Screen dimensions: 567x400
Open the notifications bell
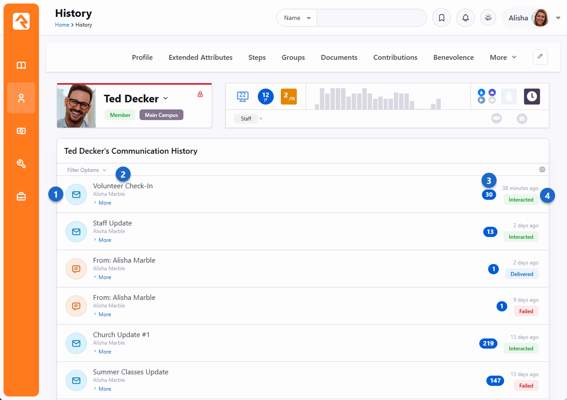click(x=465, y=18)
